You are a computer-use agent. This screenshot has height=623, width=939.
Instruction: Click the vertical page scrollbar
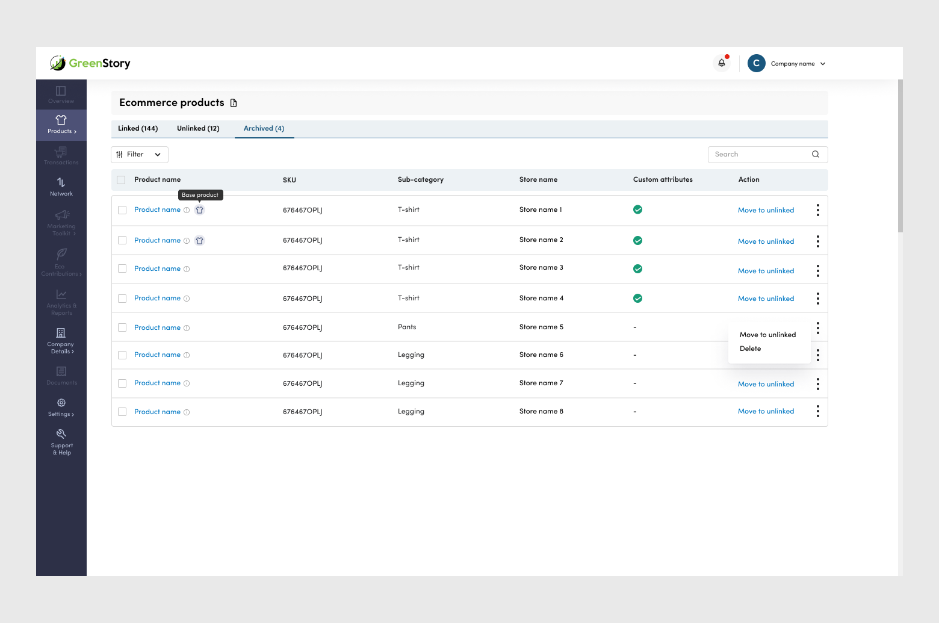pyautogui.click(x=900, y=156)
